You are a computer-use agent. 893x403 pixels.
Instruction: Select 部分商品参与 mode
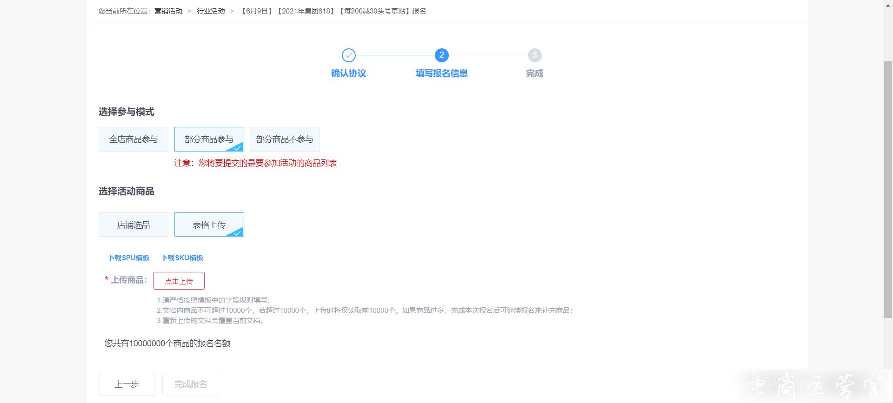coord(209,139)
